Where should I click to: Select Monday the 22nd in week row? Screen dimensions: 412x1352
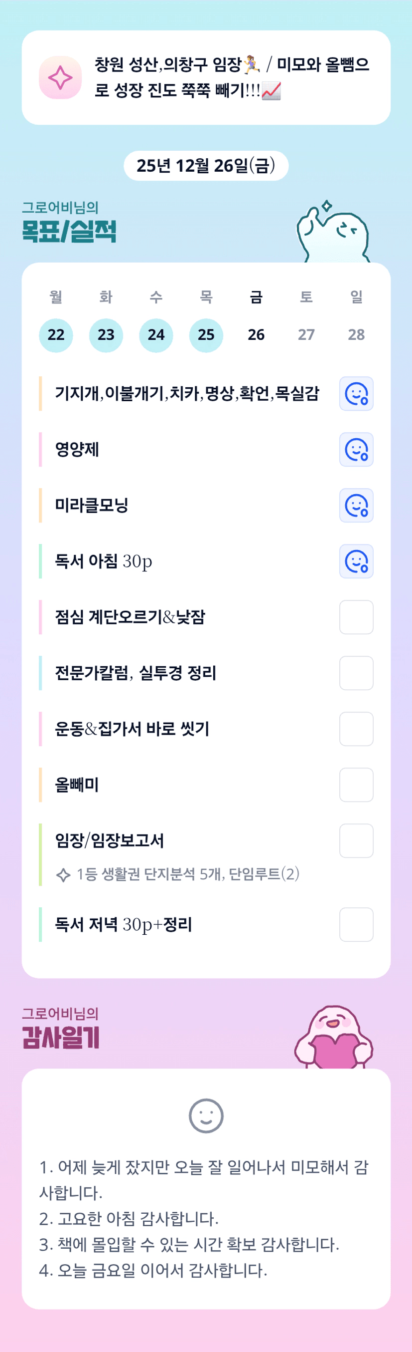click(56, 335)
